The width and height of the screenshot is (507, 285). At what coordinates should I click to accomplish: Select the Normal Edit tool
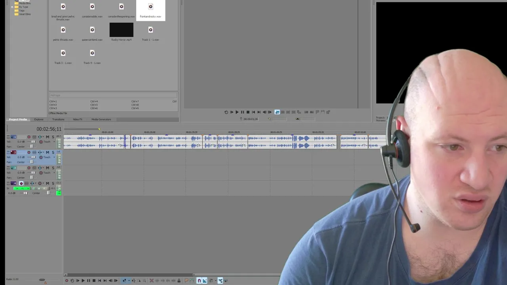(124, 281)
